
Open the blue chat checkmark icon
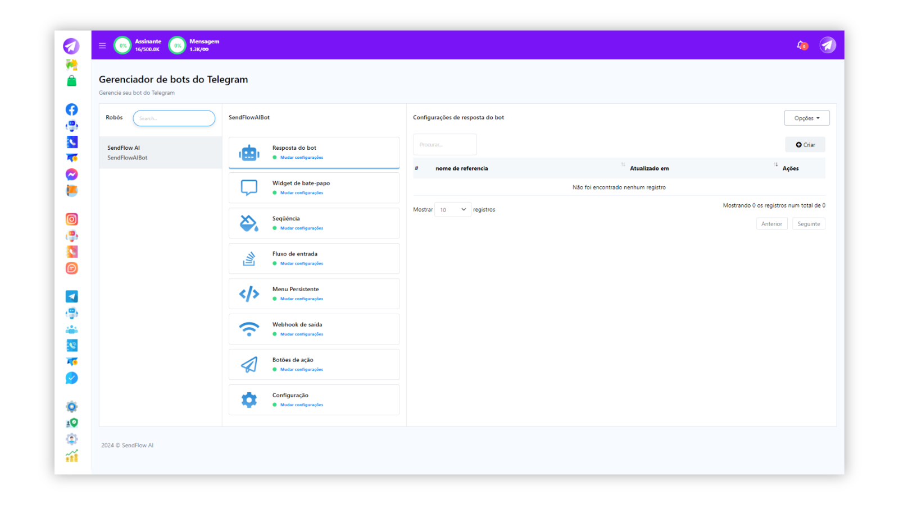pos(71,378)
